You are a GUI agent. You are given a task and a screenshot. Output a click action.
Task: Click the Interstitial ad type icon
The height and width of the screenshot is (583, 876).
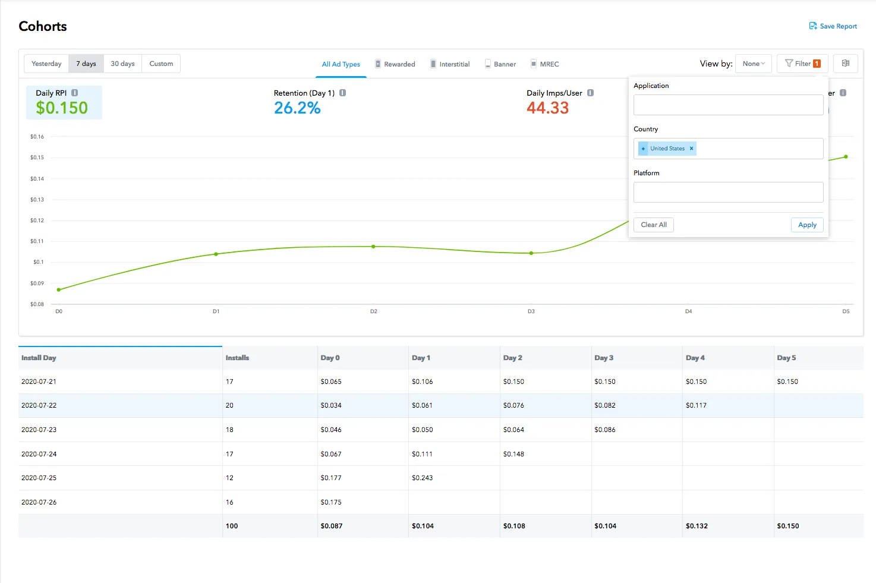433,64
